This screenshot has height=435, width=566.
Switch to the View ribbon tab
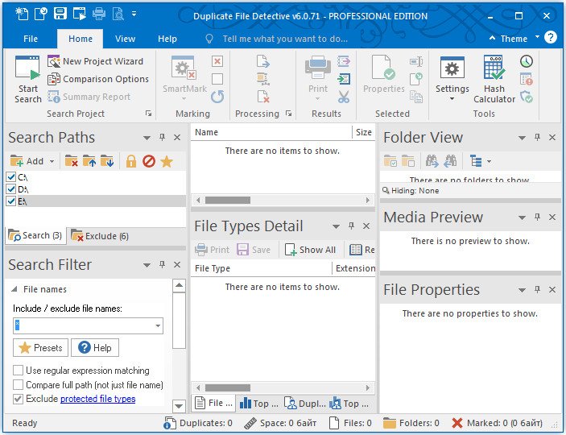pos(125,39)
